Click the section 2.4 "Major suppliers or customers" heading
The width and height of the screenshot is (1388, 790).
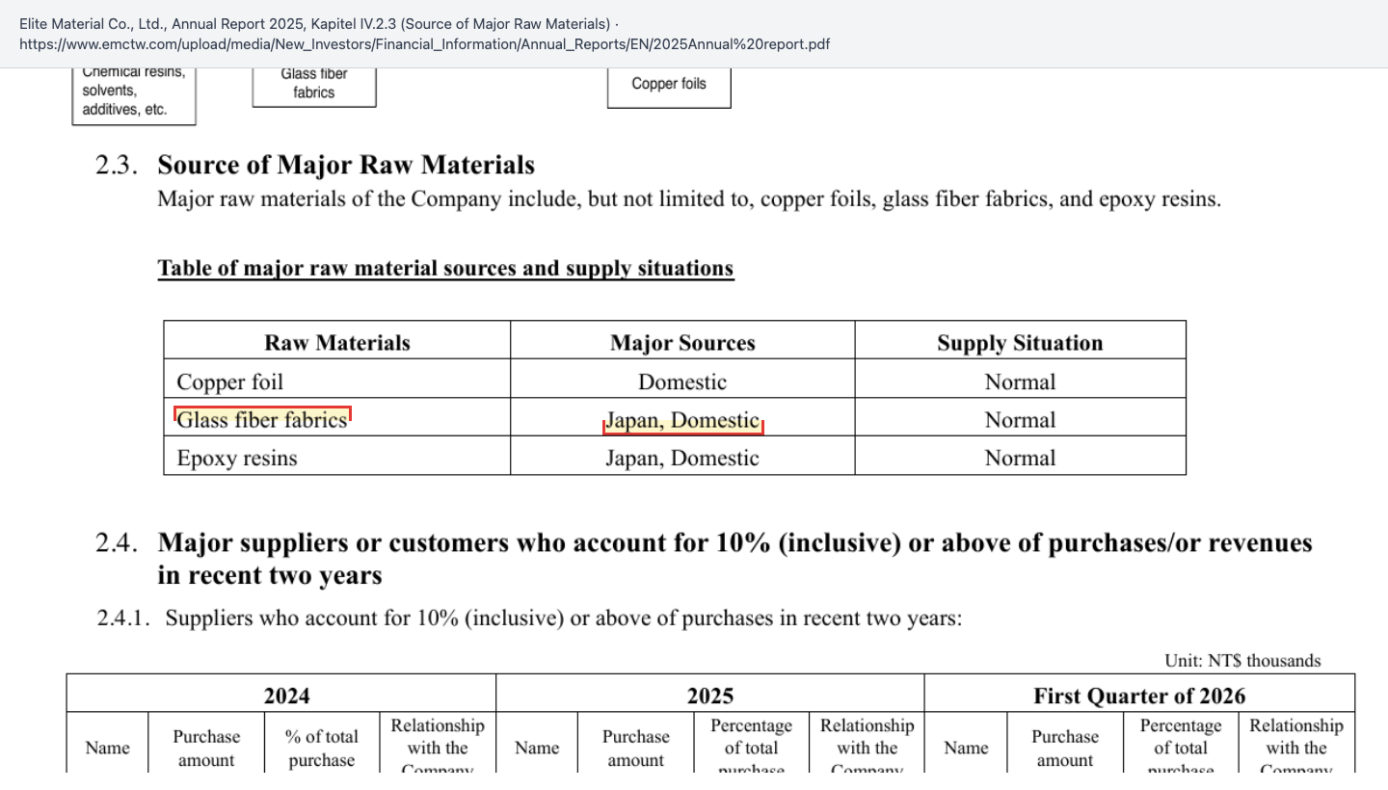point(734,559)
